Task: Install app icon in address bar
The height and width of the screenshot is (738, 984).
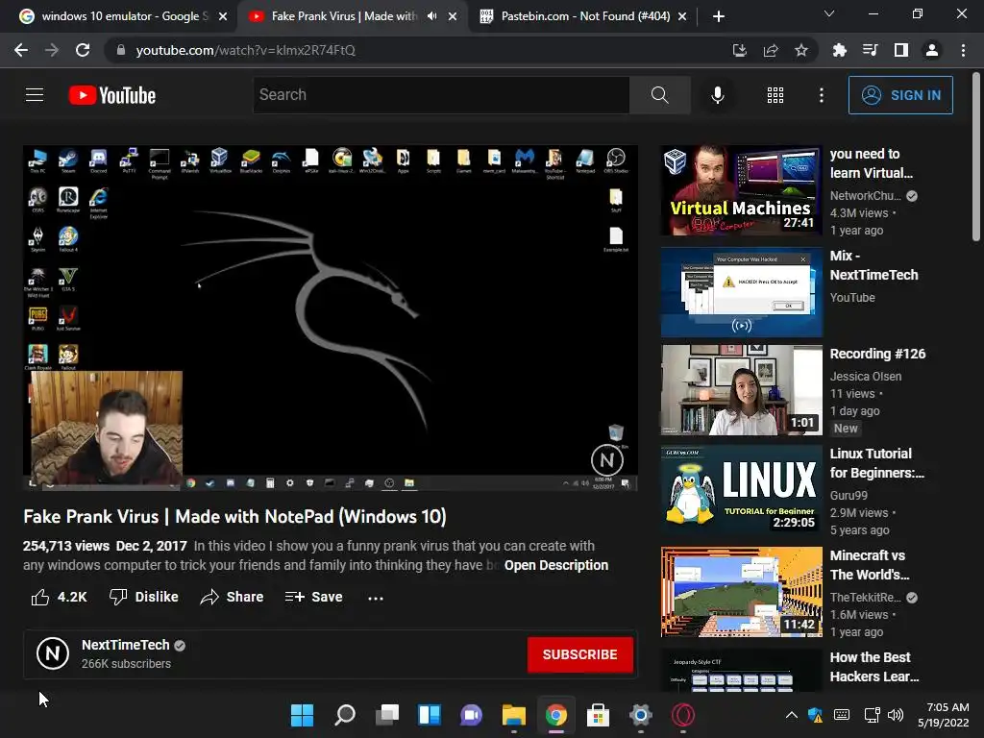Action: click(x=740, y=50)
